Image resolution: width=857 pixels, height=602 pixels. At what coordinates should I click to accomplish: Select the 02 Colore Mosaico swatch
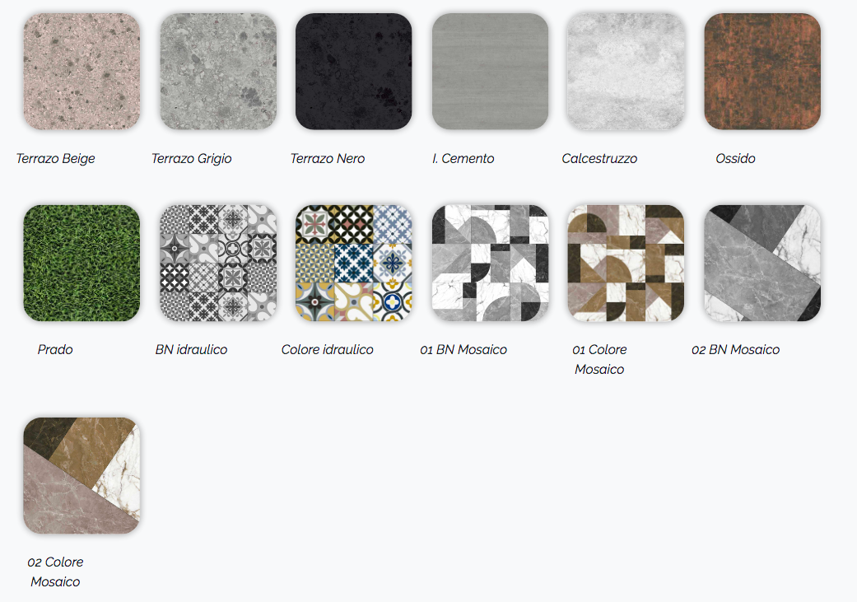coord(82,476)
